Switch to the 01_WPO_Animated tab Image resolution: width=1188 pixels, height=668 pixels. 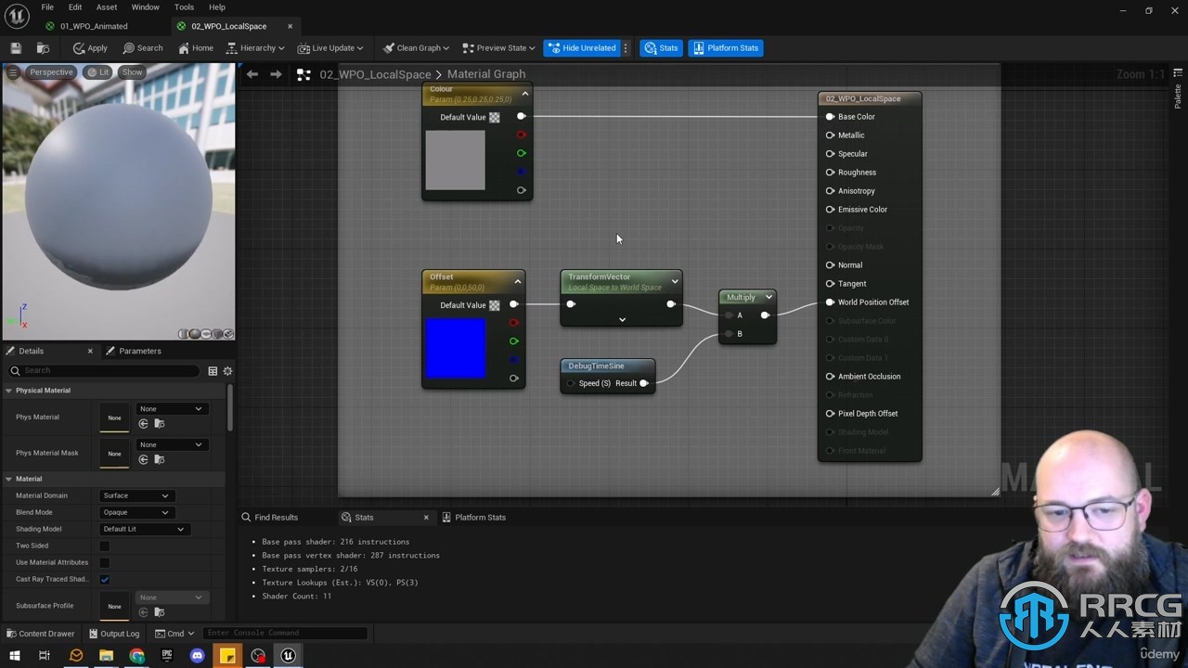tap(94, 26)
